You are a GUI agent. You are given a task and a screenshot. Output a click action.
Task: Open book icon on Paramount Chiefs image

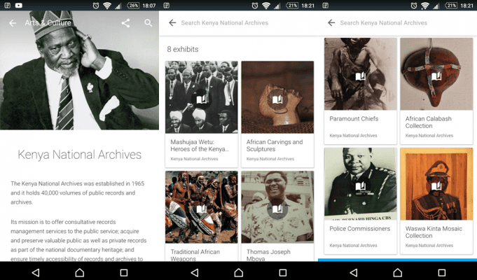tap(361, 76)
